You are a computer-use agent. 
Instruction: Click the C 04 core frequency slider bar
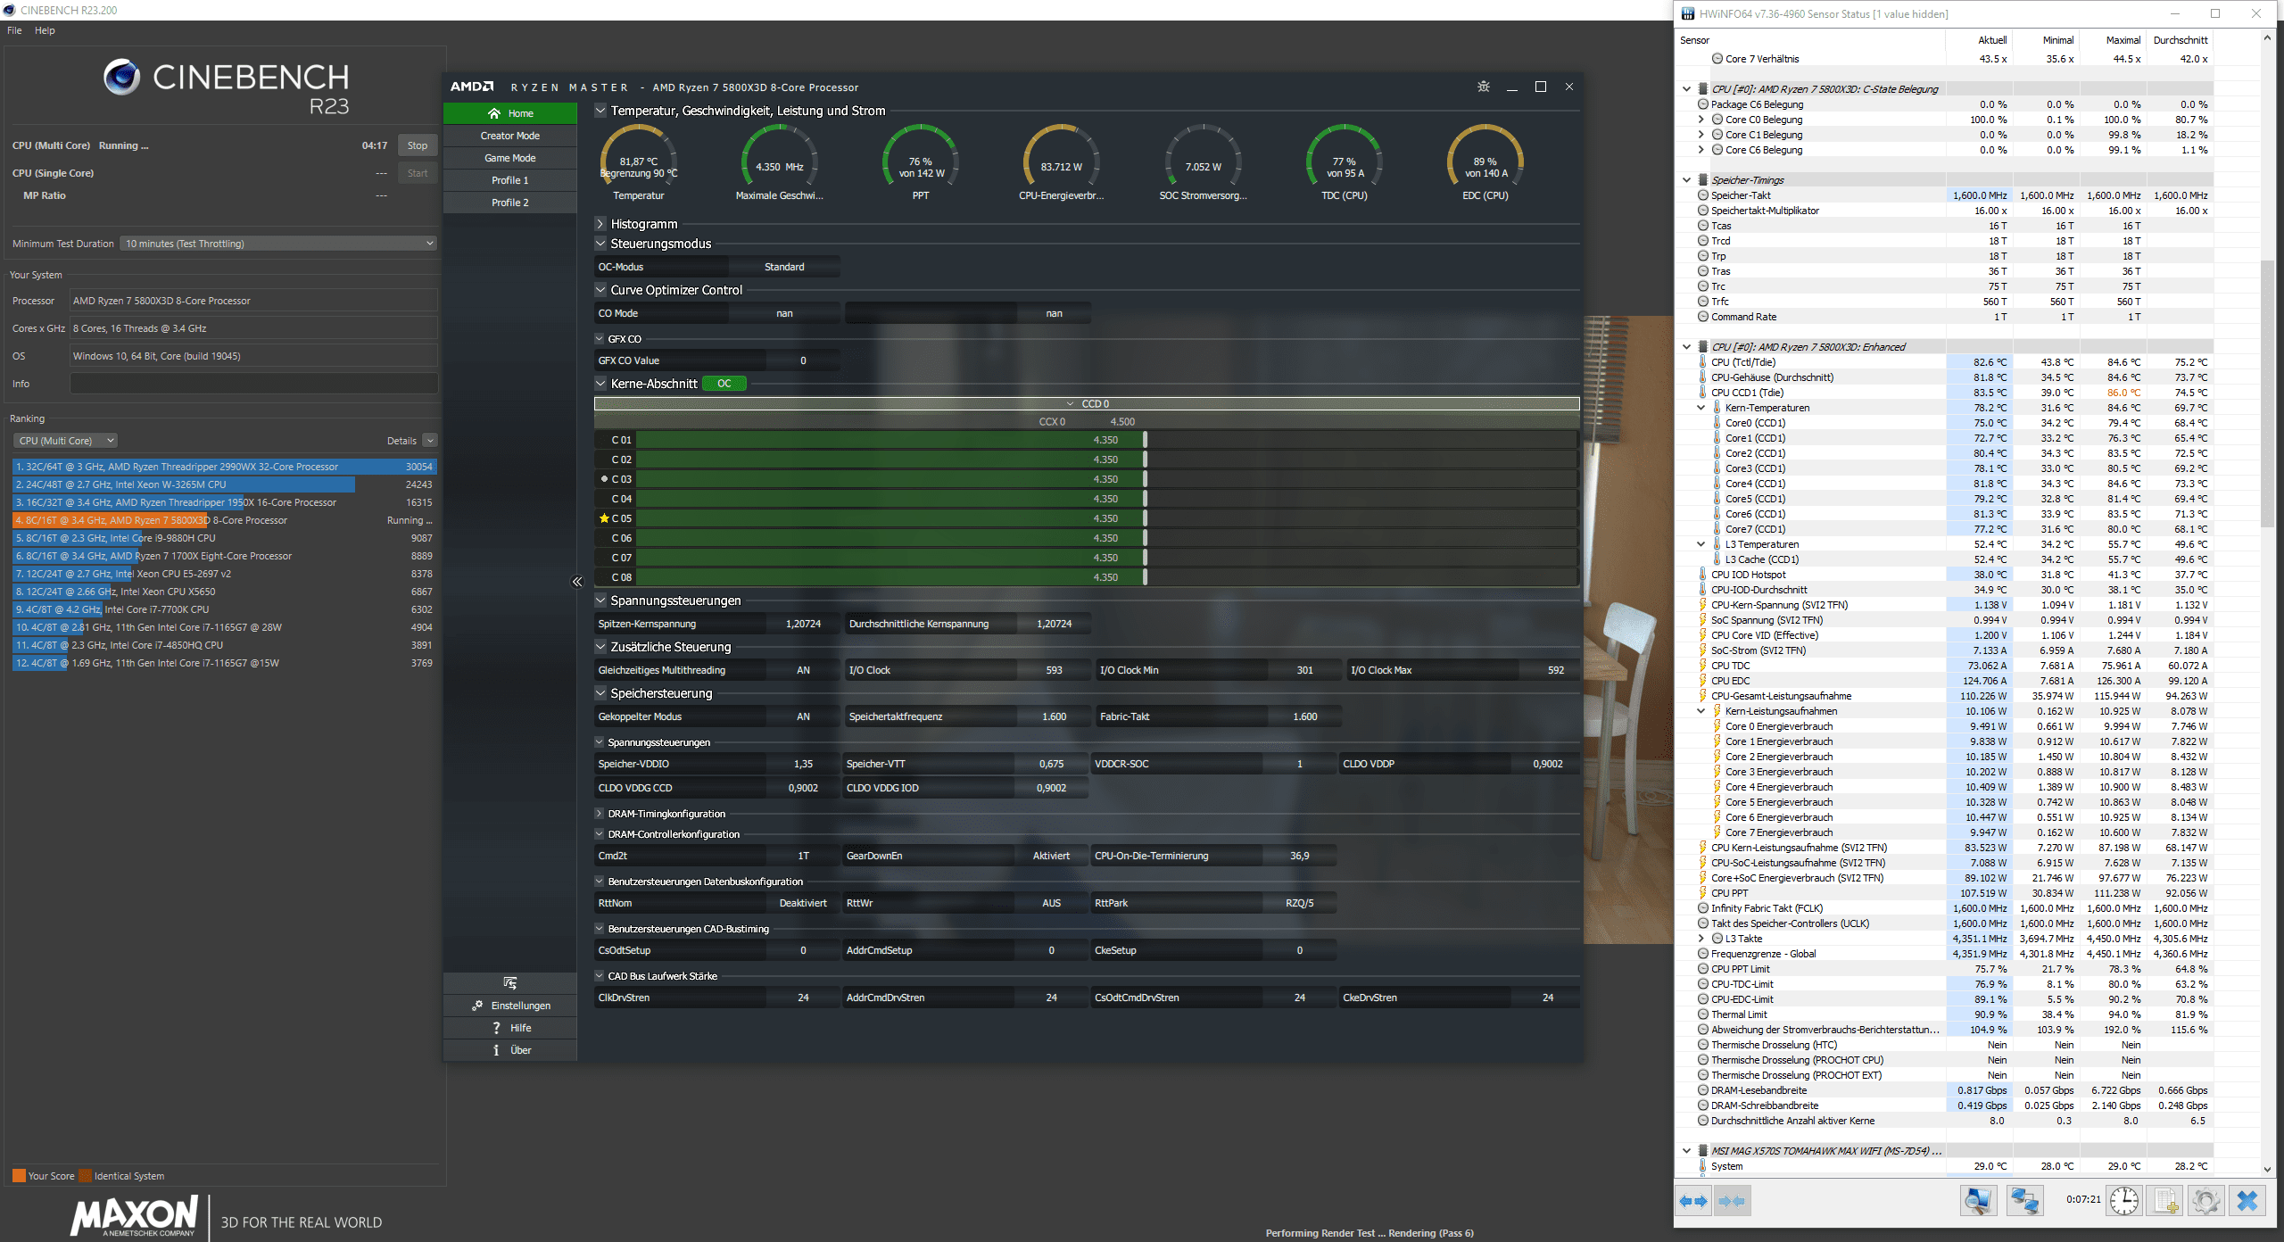pyautogui.click(x=1106, y=499)
